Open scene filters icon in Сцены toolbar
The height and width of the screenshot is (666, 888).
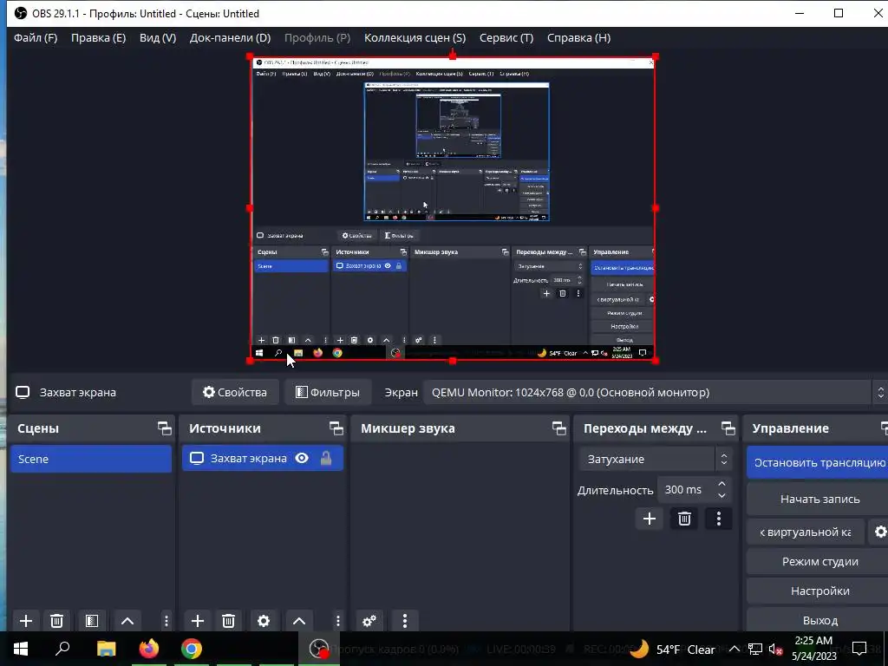(x=92, y=621)
